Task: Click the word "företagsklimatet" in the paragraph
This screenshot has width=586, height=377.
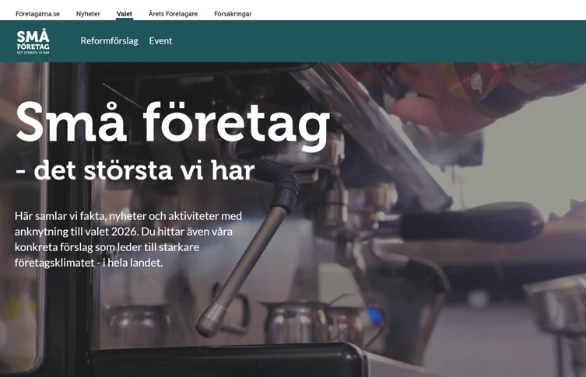Action: point(54,263)
